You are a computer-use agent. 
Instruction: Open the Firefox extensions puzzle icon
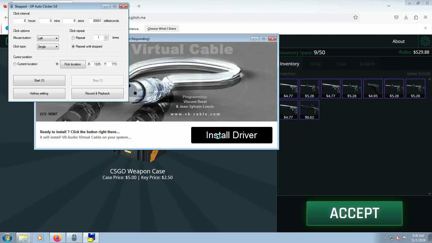click(416, 17)
